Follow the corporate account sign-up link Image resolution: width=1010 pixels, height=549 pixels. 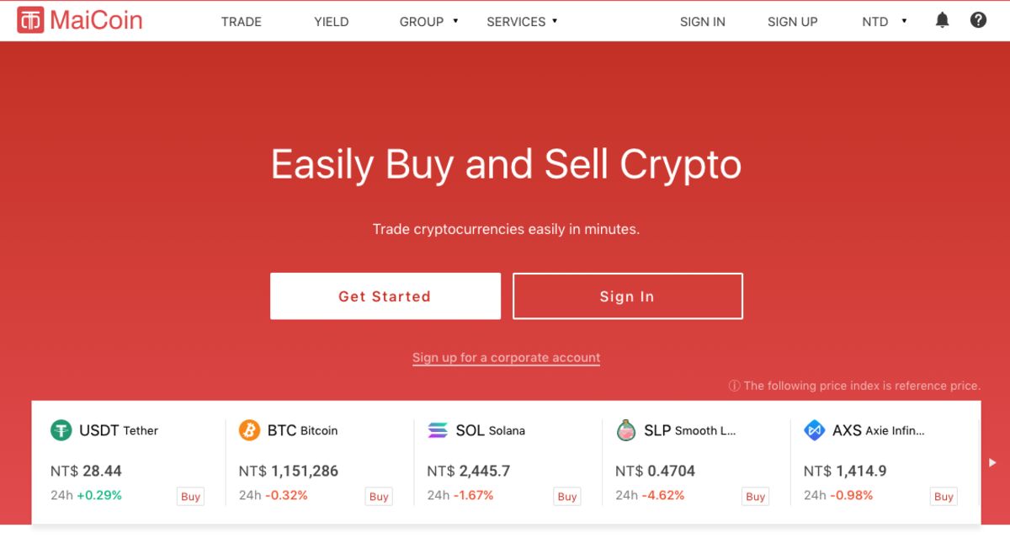point(506,358)
